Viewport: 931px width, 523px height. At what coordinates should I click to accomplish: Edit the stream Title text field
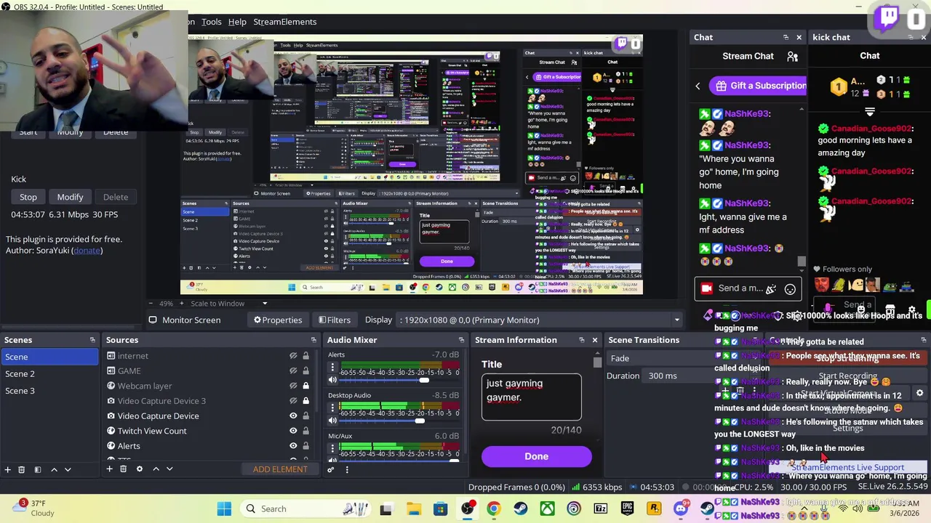[x=531, y=397]
